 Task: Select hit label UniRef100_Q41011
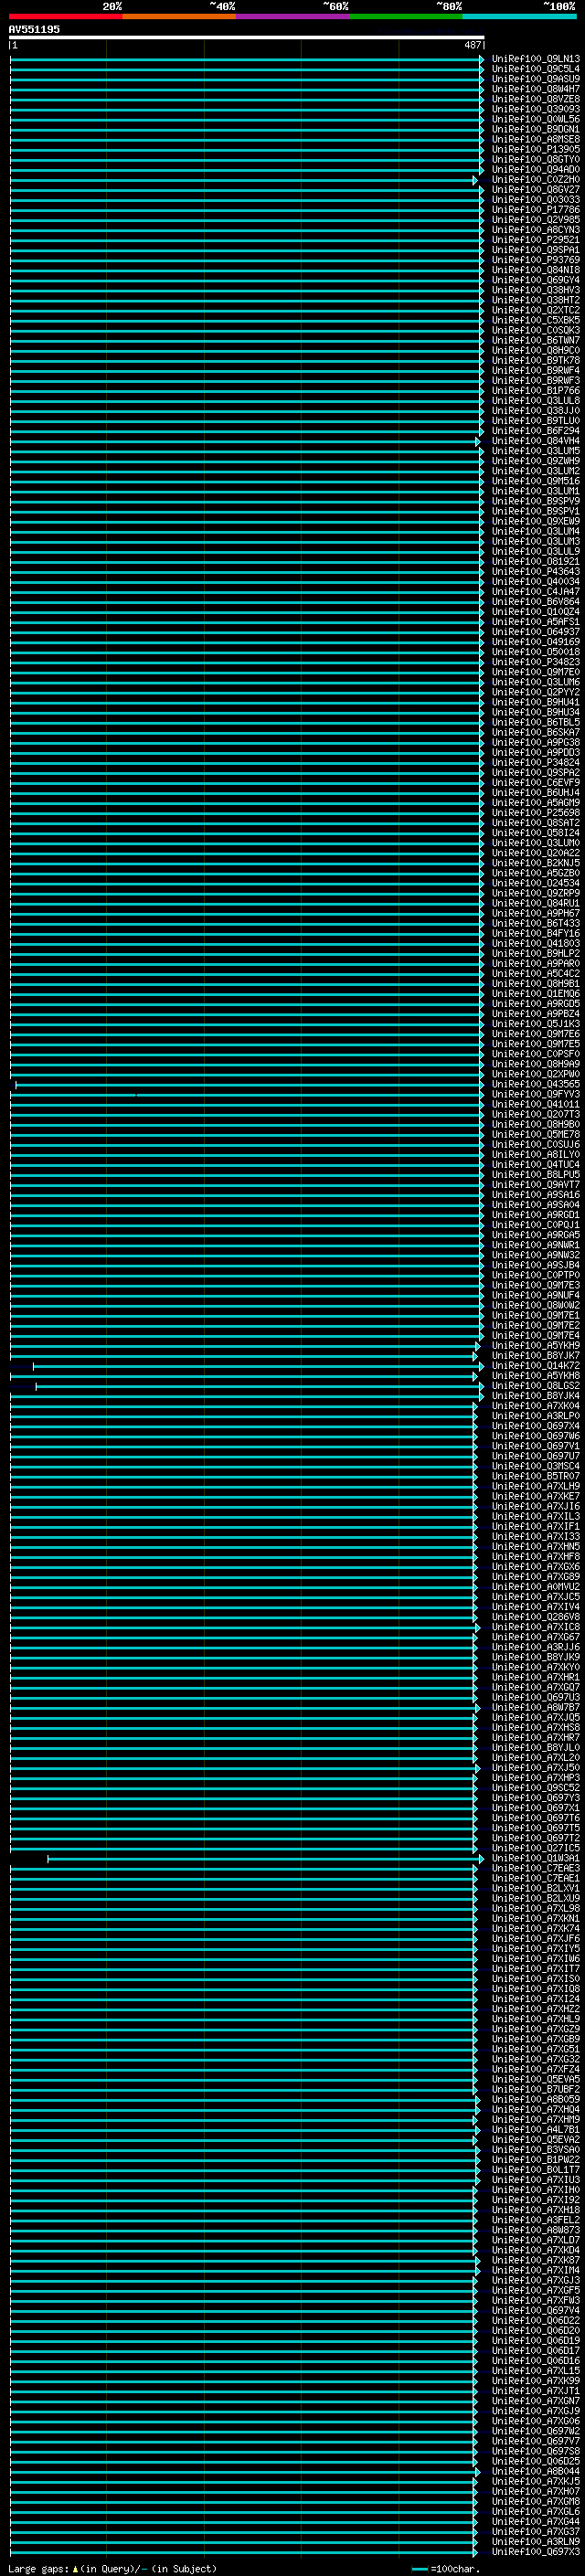coord(535,1105)
